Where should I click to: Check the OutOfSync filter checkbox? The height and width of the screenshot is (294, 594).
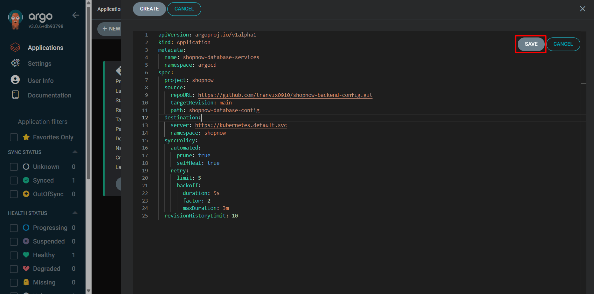tap(14, 194)
